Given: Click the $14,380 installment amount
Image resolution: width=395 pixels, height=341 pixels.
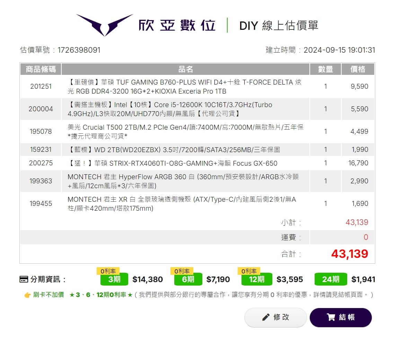Looking at the screenshot, I should point(148,279).
